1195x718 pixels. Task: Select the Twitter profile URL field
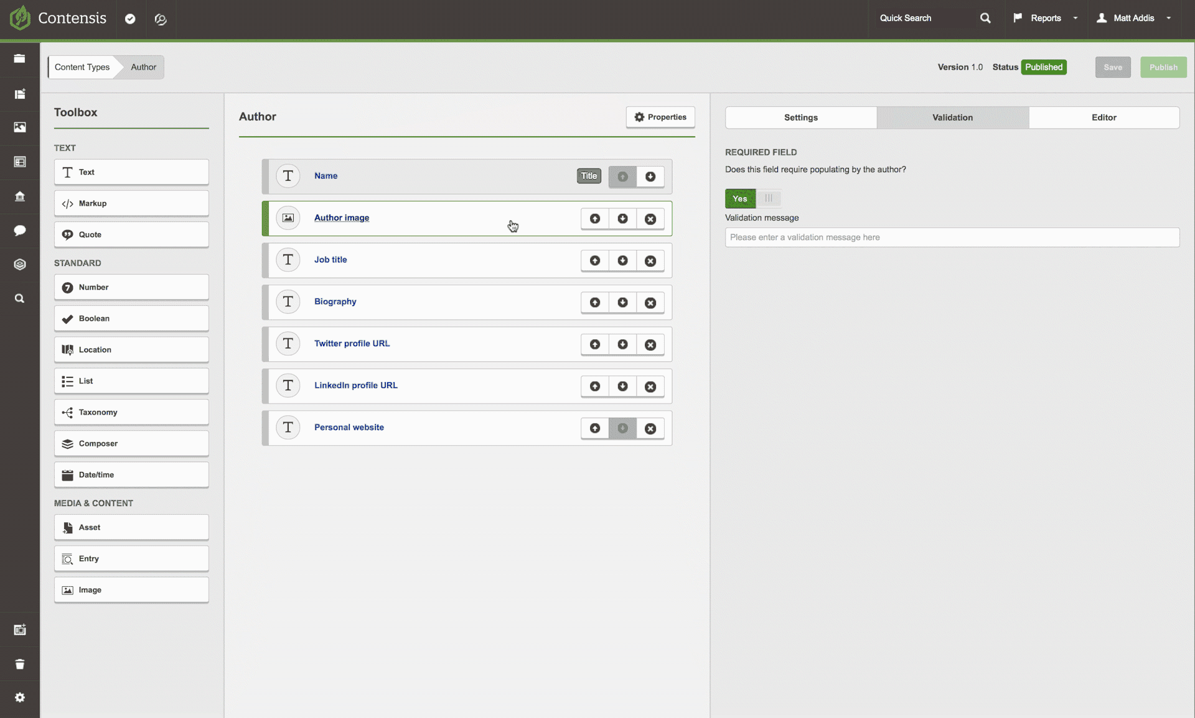pos(352,343)
